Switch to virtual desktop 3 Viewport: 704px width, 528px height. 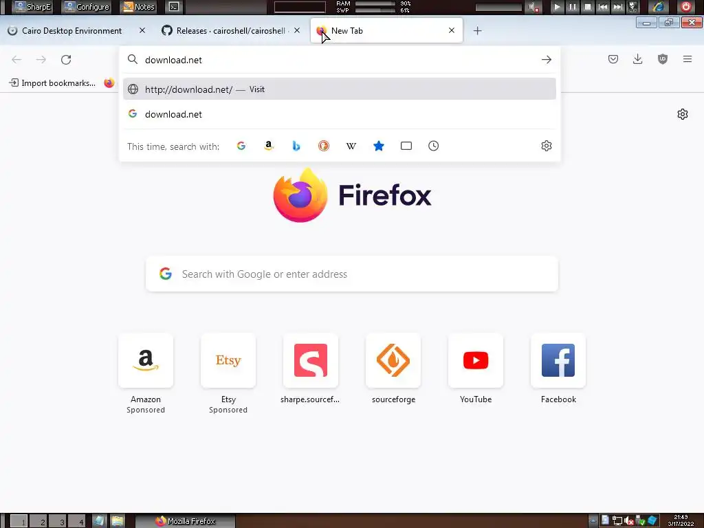[58, 521]
